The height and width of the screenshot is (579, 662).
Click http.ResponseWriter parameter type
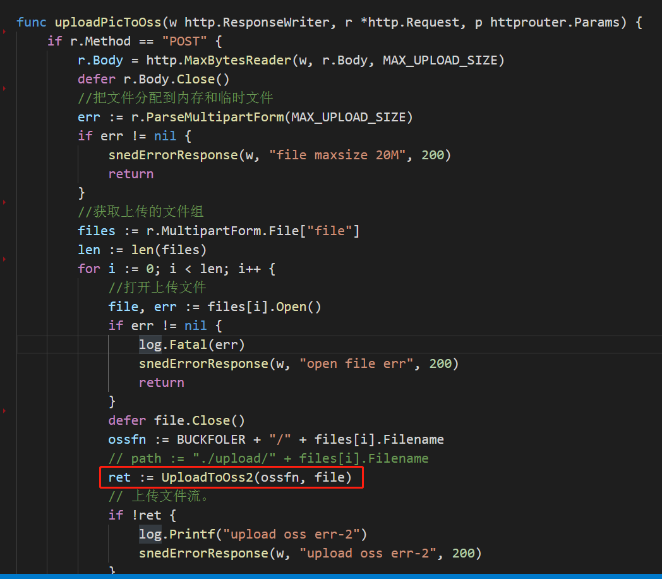click(256, 22)
